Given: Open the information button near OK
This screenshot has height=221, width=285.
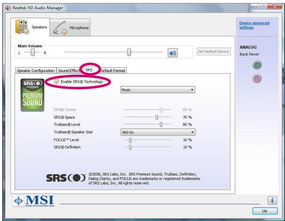Looking at the screenshot, I should click(x=272, y=201).
